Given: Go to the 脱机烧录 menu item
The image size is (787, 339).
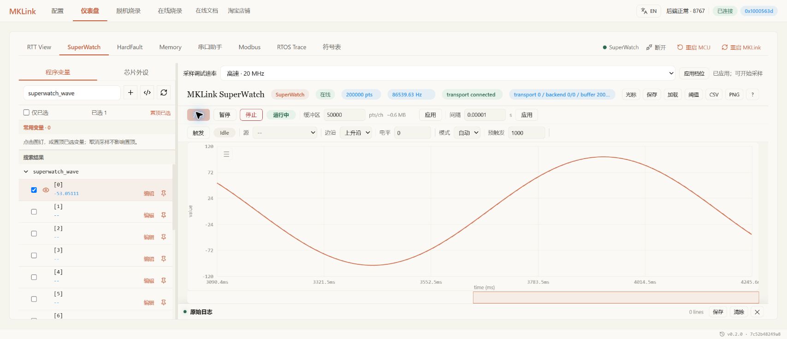Looking at the screenshot, I should click(x=128, y=11).
